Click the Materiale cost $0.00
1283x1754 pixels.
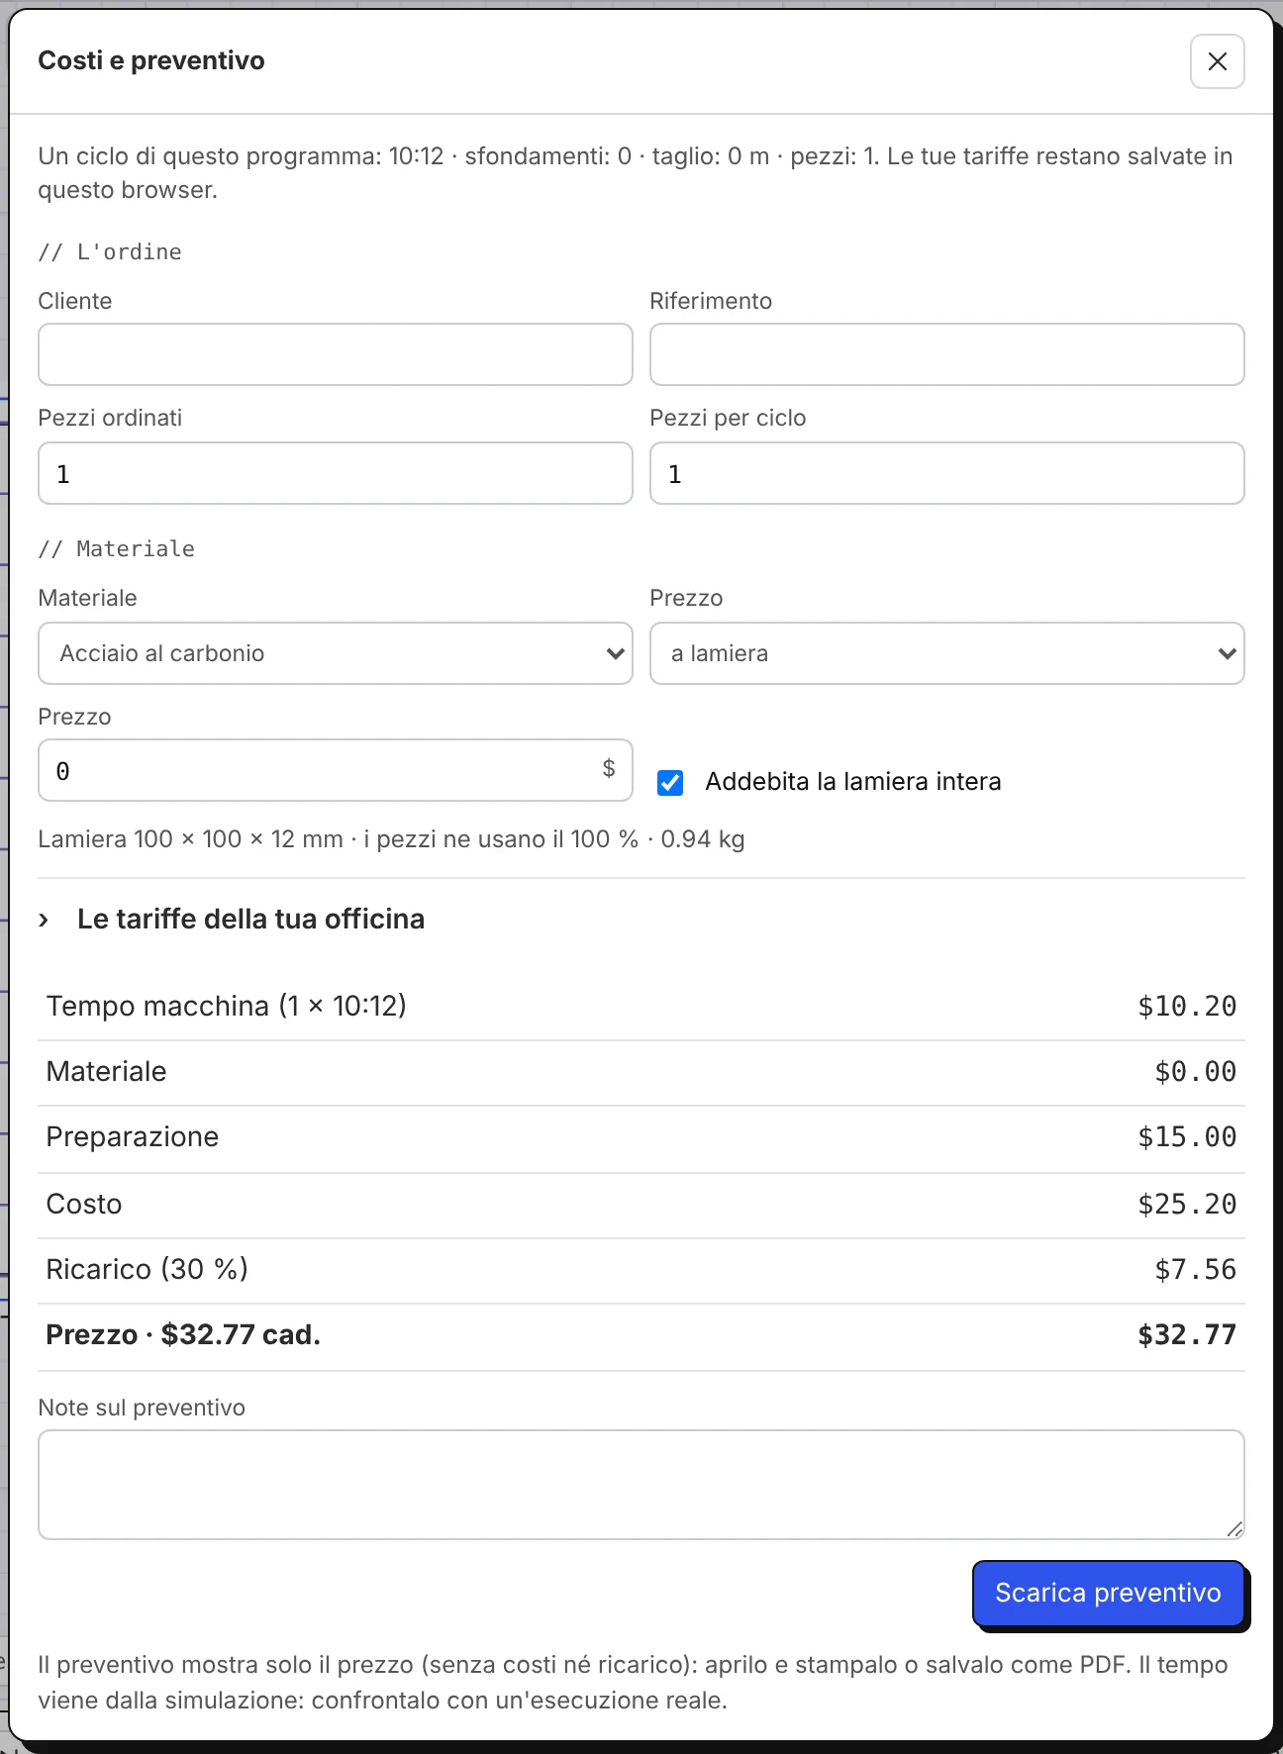(x=1195, y=1072)
